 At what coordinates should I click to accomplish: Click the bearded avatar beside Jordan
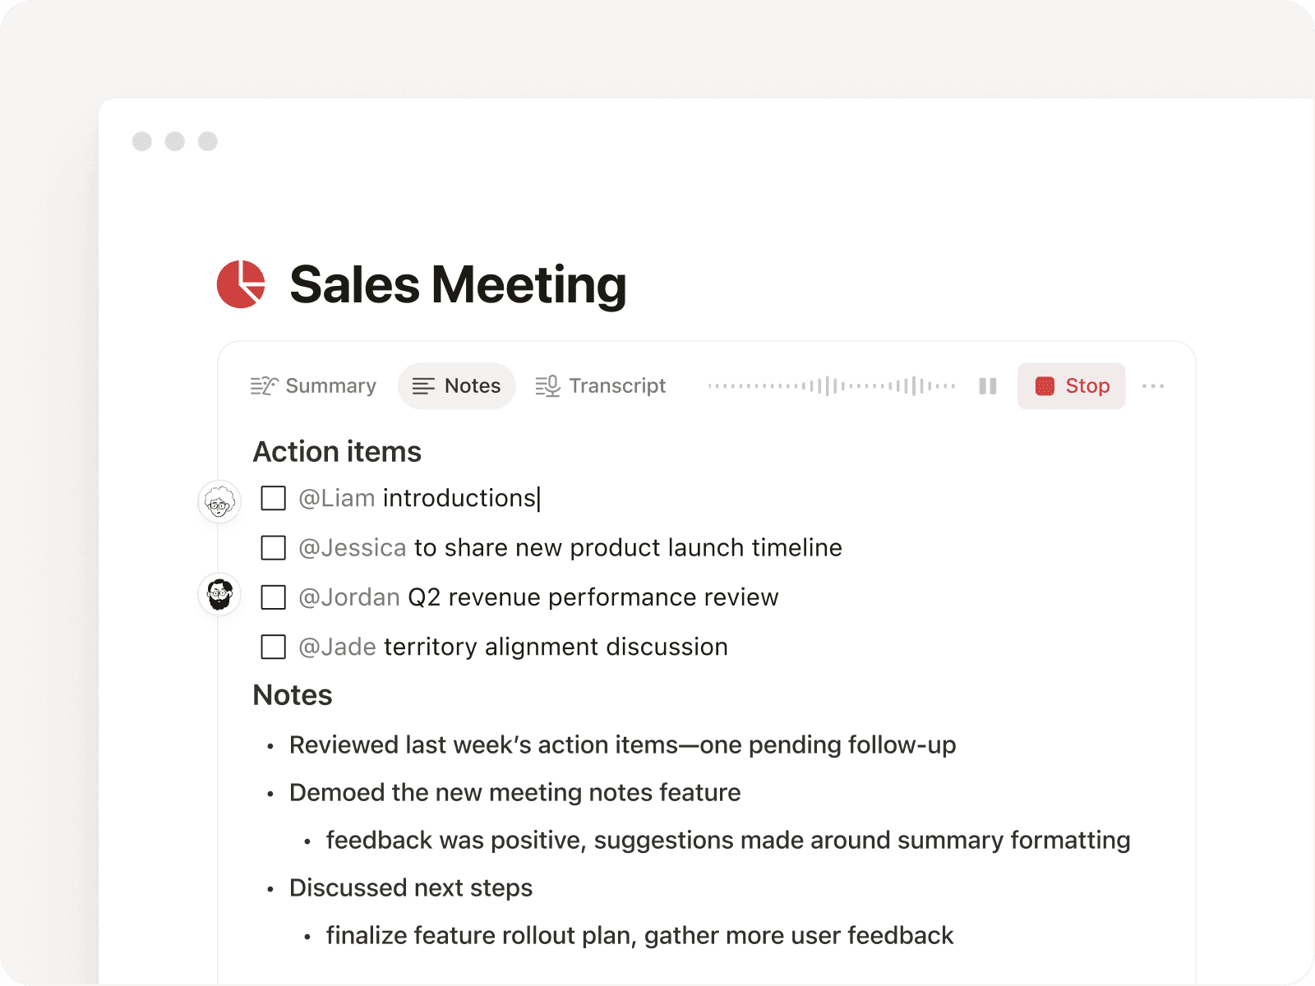click(219, 594)
